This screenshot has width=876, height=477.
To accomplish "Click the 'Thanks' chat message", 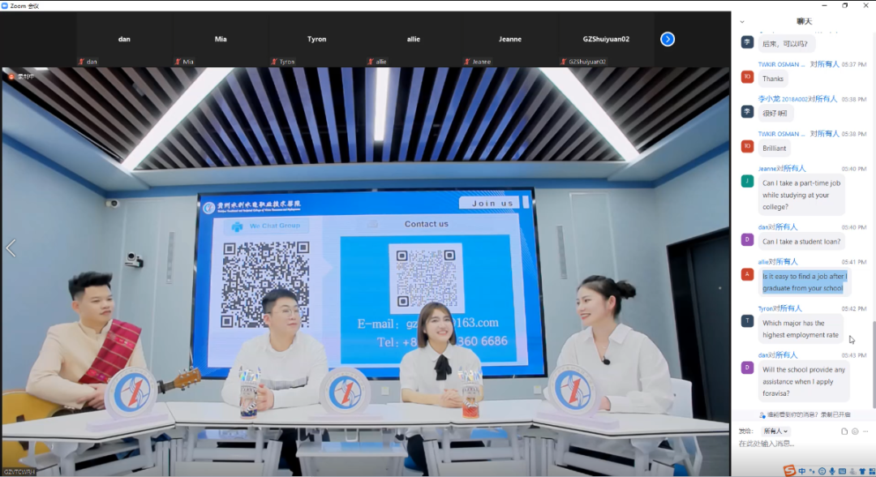I will pos(773,79).
